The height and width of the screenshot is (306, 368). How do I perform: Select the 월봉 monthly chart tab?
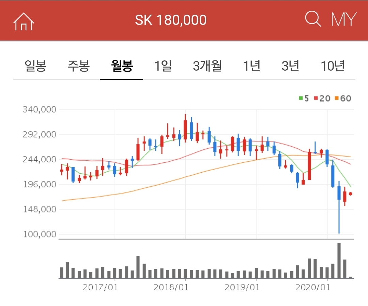[x=122, y=66]
